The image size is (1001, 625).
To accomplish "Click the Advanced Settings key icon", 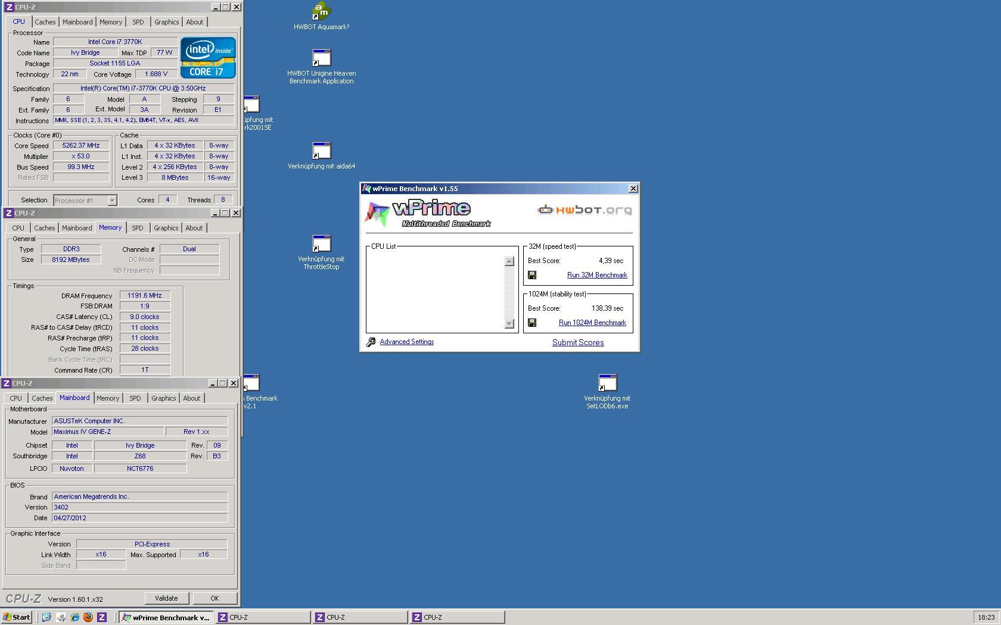I will click(x=371, y=342).
